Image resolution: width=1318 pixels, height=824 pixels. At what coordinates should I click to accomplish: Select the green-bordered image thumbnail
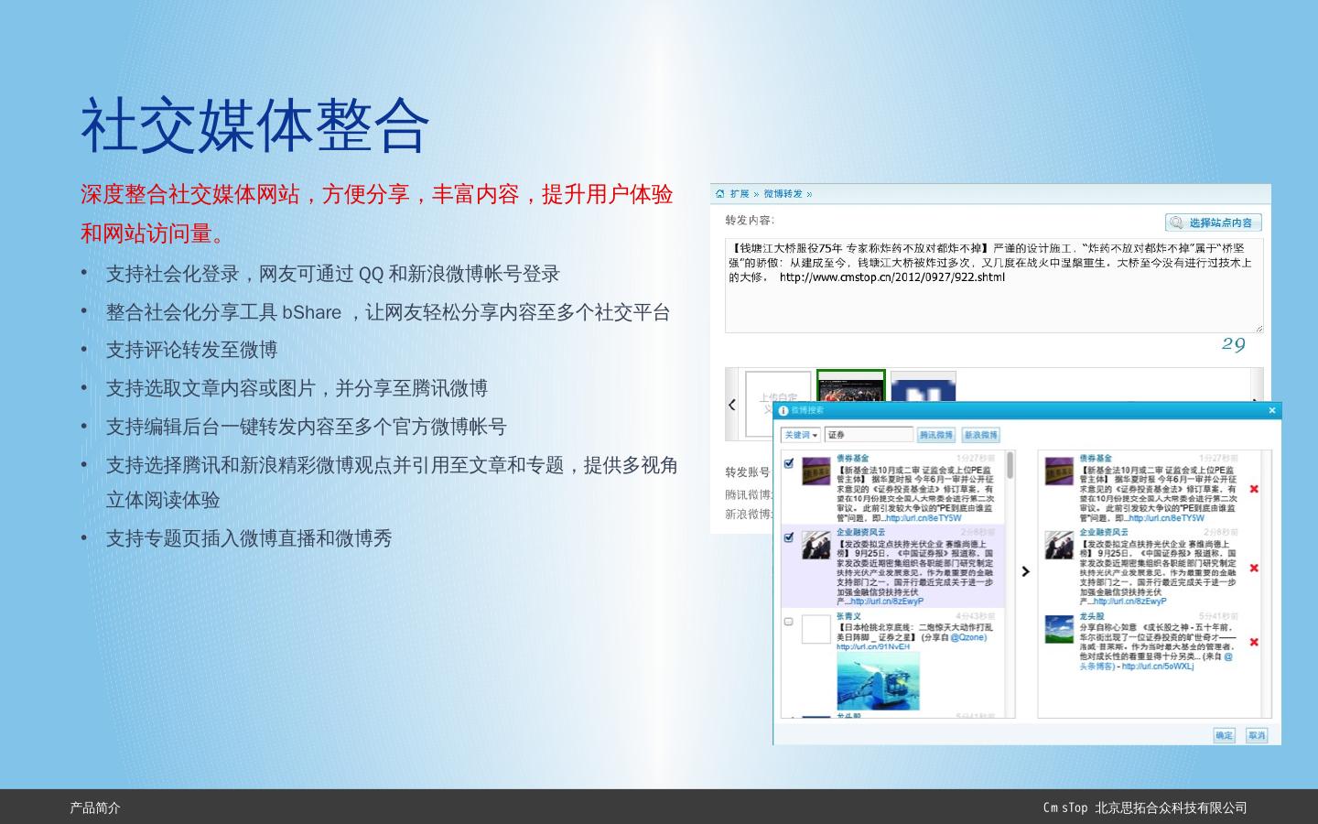coord(851,386)
